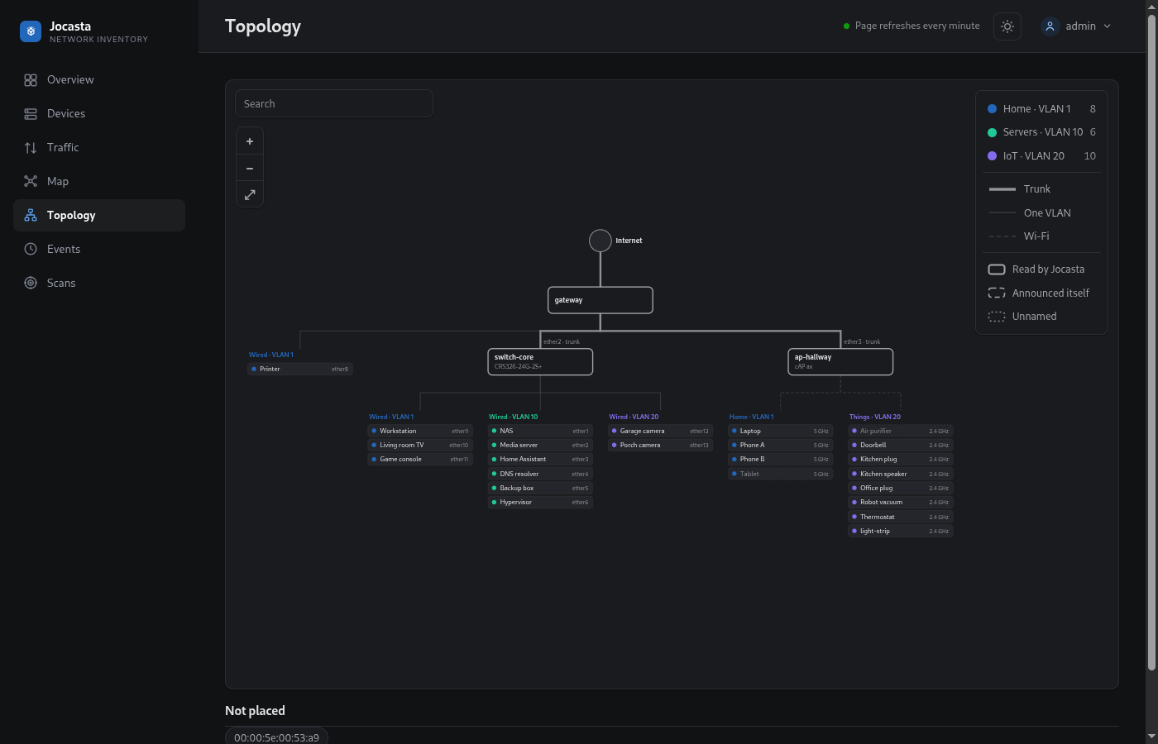Select the Workstation device row
This screenshot has width=1158, height=744.
click(420, 432)
